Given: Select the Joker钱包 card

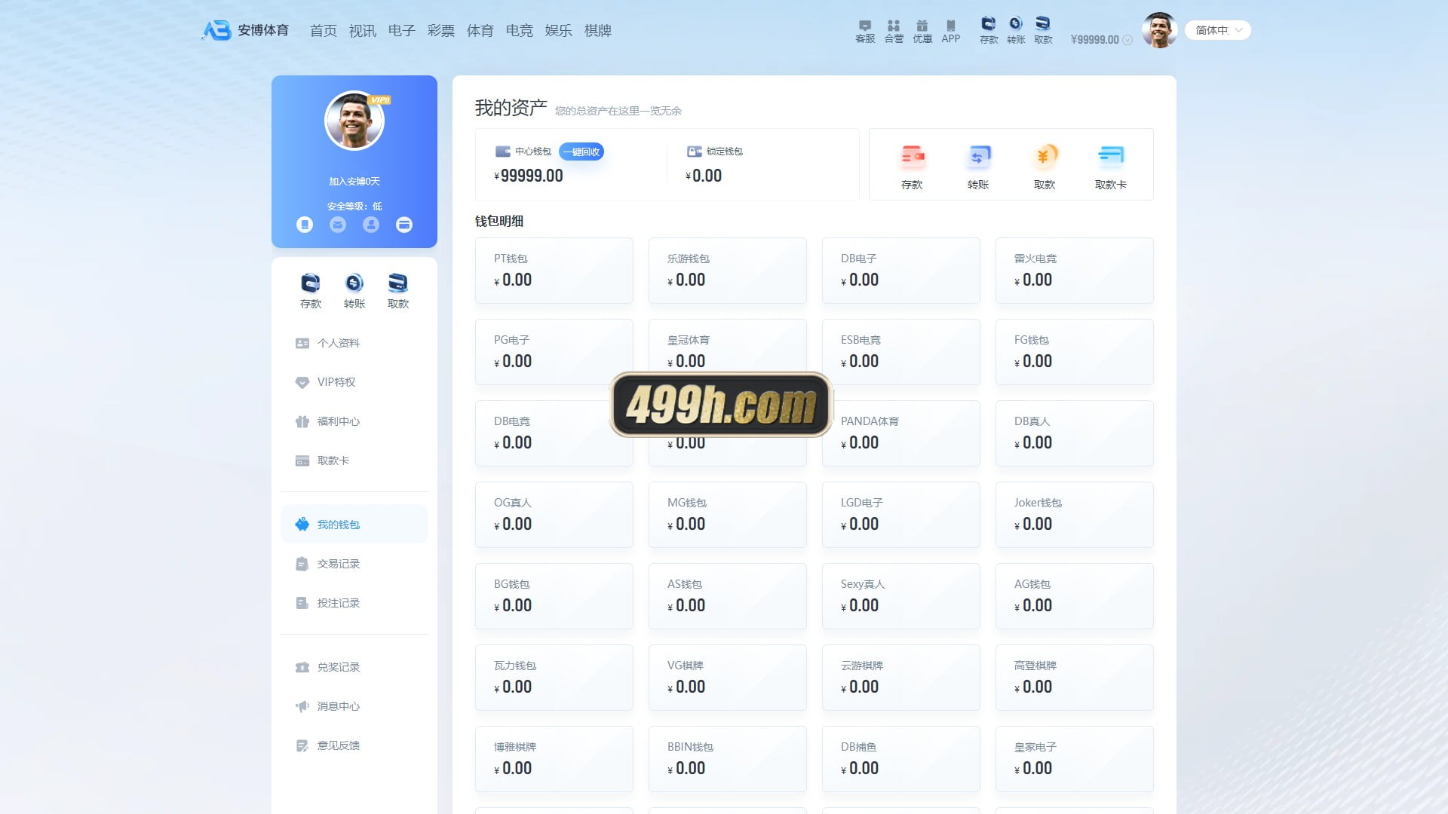Looking at the screenshot, I should (x=1075, y=515).
